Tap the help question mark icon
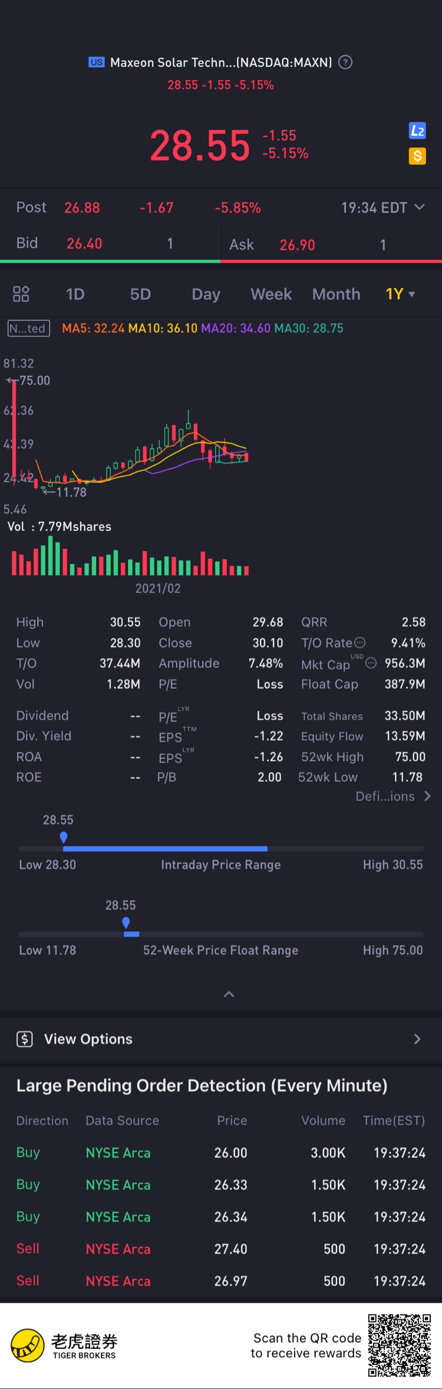Viewport: 442px width, 1389px height. tap(346, 62)
